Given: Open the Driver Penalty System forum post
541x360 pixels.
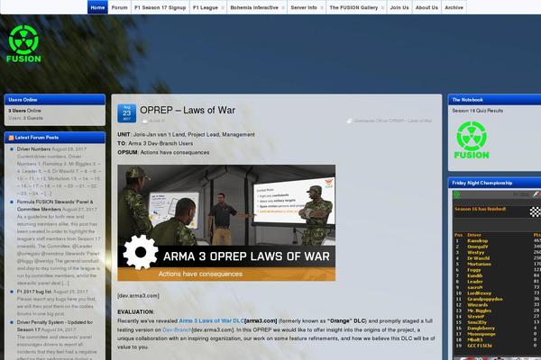Looking at the screenshot, I should click(x=54, y=326).
